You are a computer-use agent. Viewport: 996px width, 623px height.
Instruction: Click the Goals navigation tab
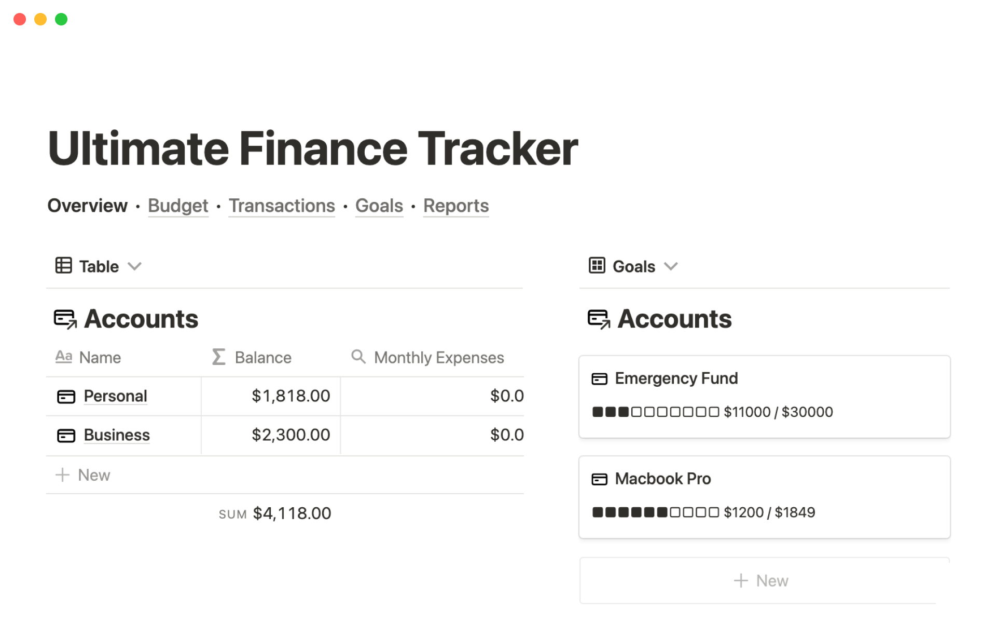(x=379, y=206)
